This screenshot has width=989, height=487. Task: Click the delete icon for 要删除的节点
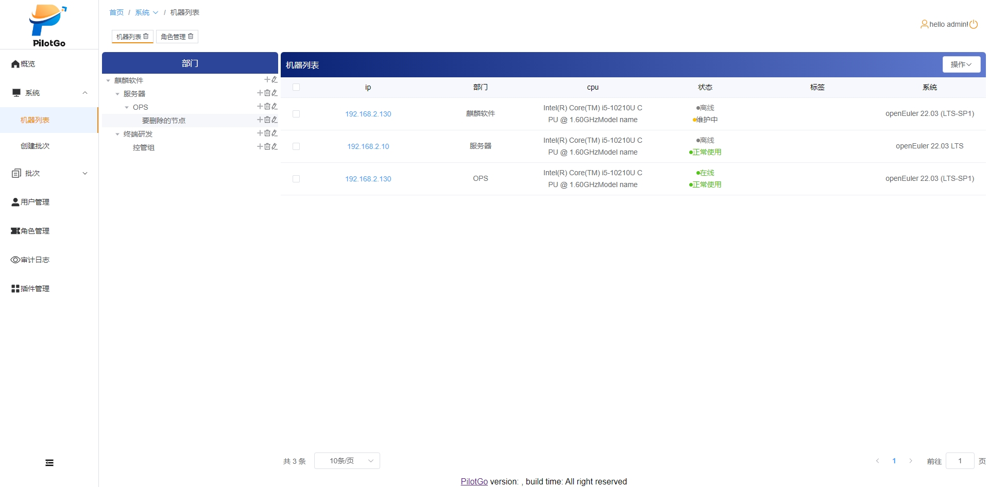pos(267,120)
